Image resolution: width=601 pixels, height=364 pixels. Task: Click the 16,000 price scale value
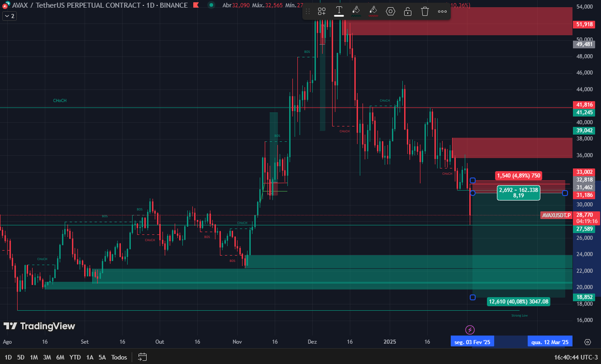coord(585,320)
